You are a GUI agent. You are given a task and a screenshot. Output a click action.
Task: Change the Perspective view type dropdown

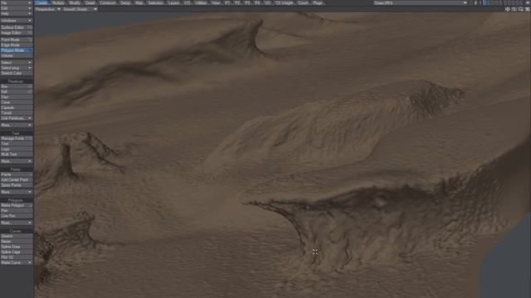coord(48,9)
